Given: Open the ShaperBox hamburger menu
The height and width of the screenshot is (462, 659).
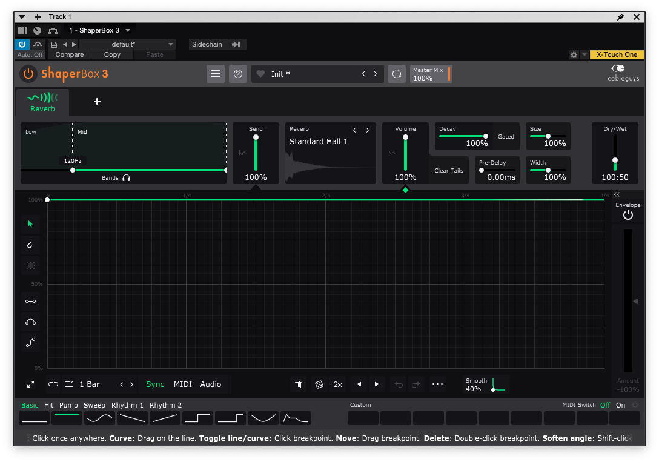Looking at the screenshot, I should coord(216,74).
